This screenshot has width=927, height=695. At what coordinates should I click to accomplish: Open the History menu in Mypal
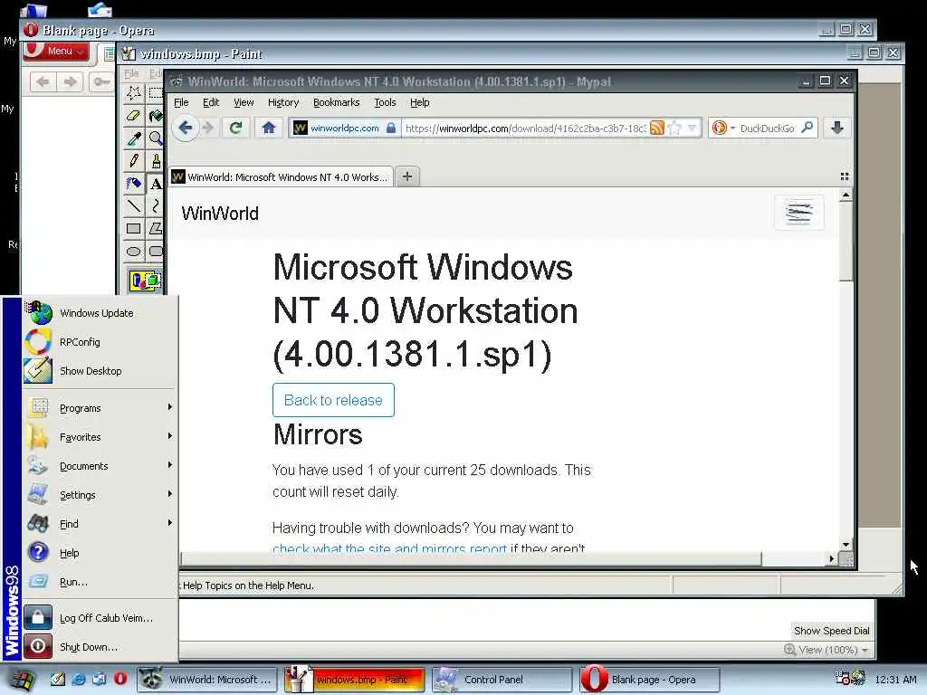(x=283, y=102)
